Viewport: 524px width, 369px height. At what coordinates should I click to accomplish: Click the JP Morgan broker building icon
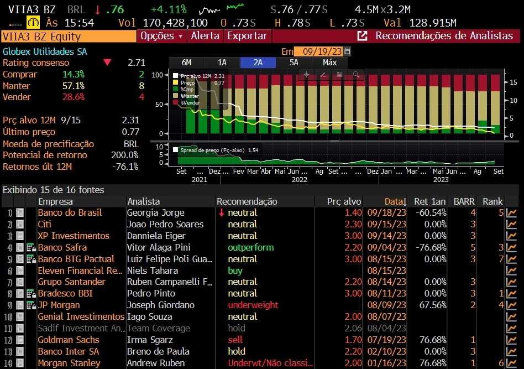tap(31, 305)
